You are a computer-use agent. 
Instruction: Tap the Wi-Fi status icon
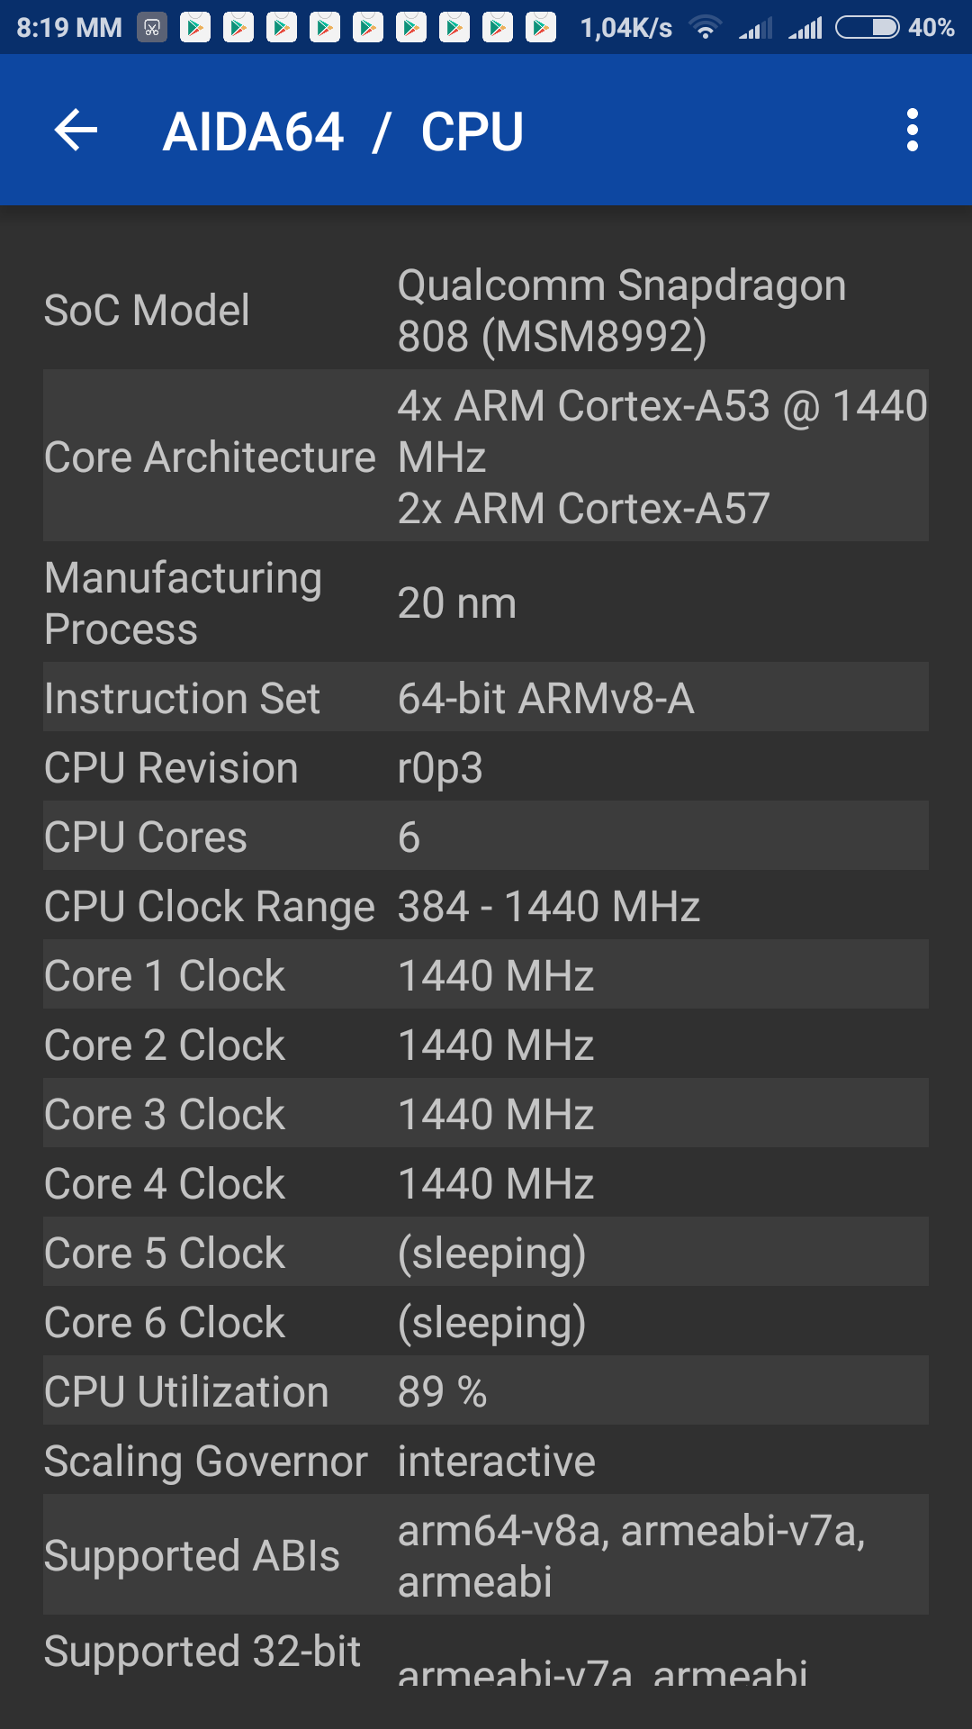click(706, 28)
